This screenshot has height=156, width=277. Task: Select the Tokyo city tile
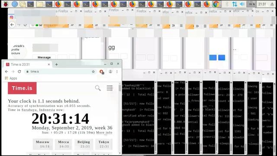pyautogui.click(x=104, y=144)
